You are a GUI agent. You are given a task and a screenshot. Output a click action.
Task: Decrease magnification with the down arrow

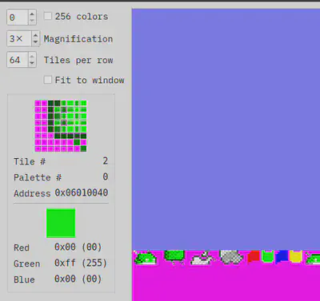pos(35,42)
